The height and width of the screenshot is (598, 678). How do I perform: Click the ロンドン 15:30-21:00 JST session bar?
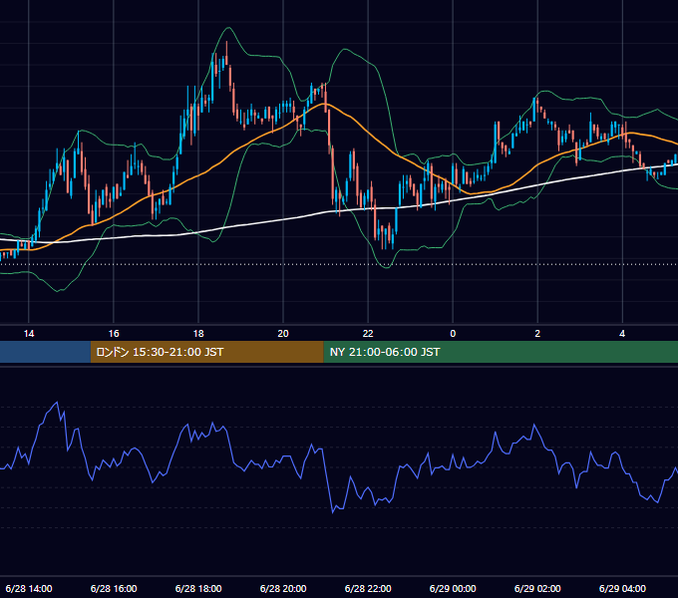pyautogui.click(x=206, y=352)
